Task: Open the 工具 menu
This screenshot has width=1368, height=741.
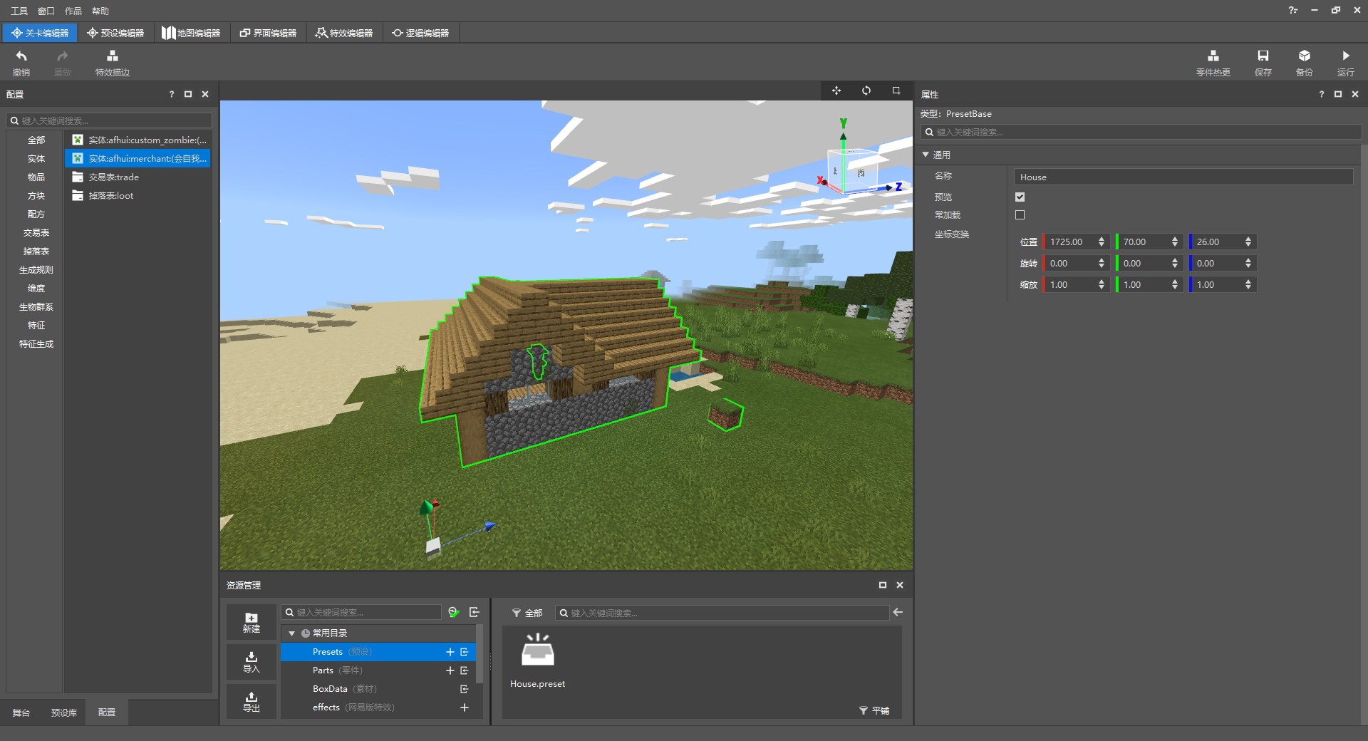Action: tap(19, 11)
